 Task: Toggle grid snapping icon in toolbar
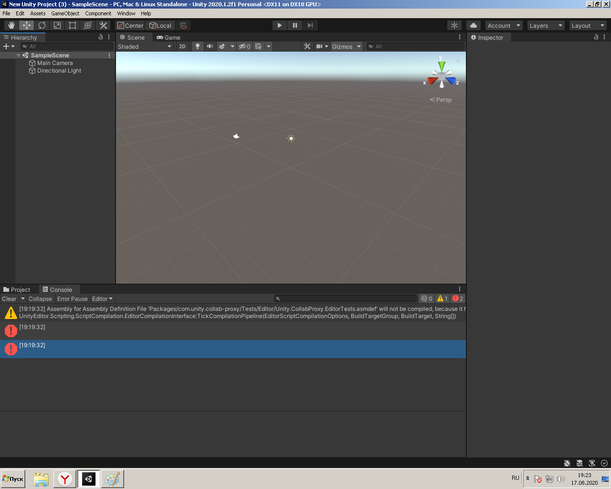[183, 25]
